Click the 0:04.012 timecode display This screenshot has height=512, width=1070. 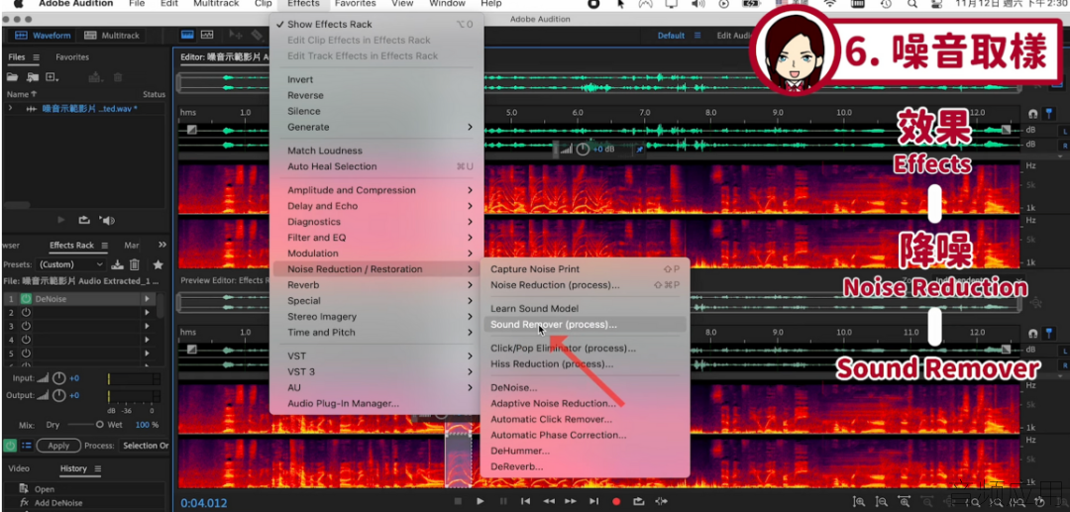tap(203, 503)
